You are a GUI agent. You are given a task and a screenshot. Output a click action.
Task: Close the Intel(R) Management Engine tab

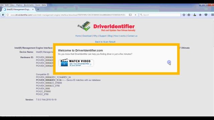(x=33, y=9)
